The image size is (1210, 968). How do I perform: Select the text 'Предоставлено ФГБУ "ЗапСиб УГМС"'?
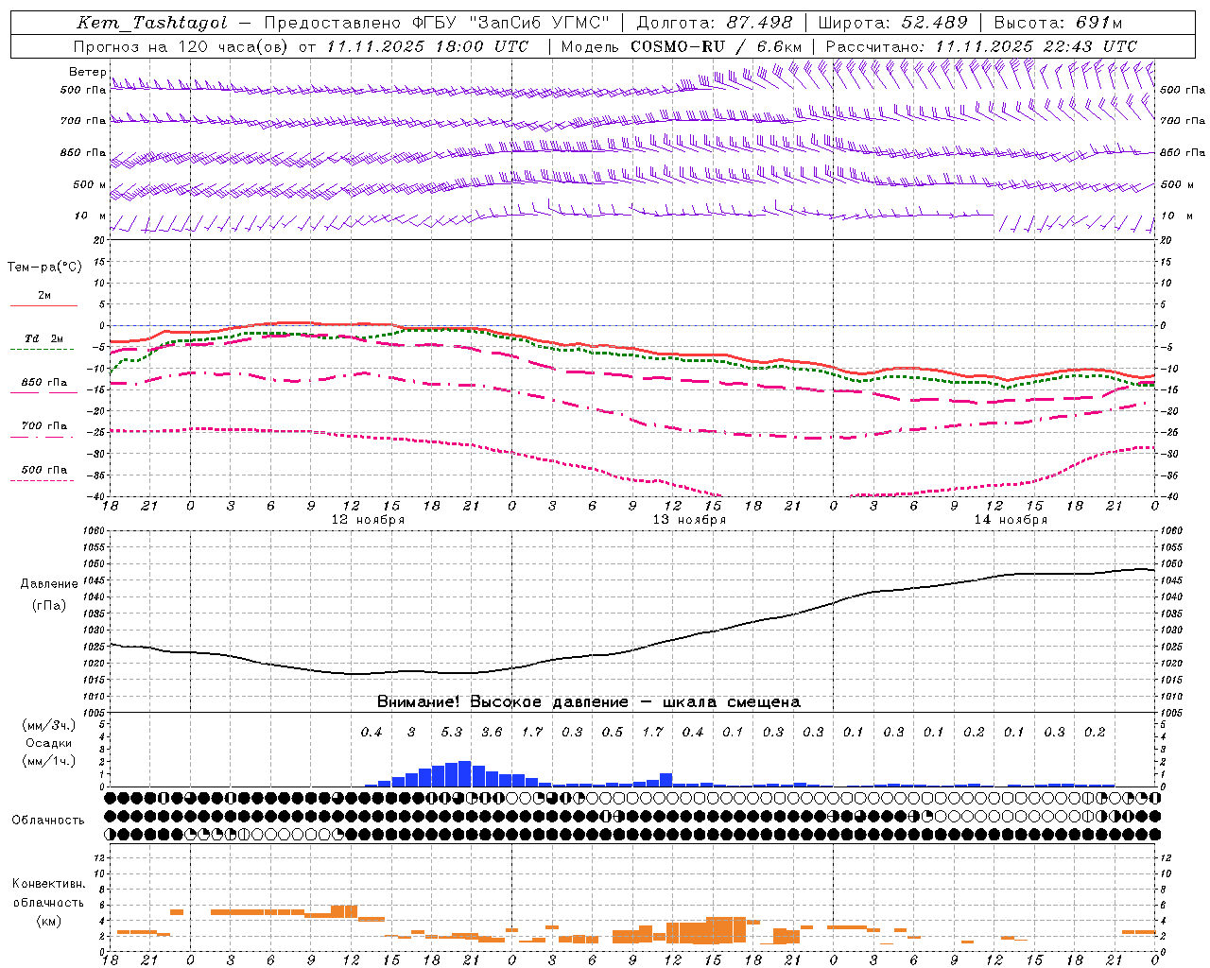[437, 23]
